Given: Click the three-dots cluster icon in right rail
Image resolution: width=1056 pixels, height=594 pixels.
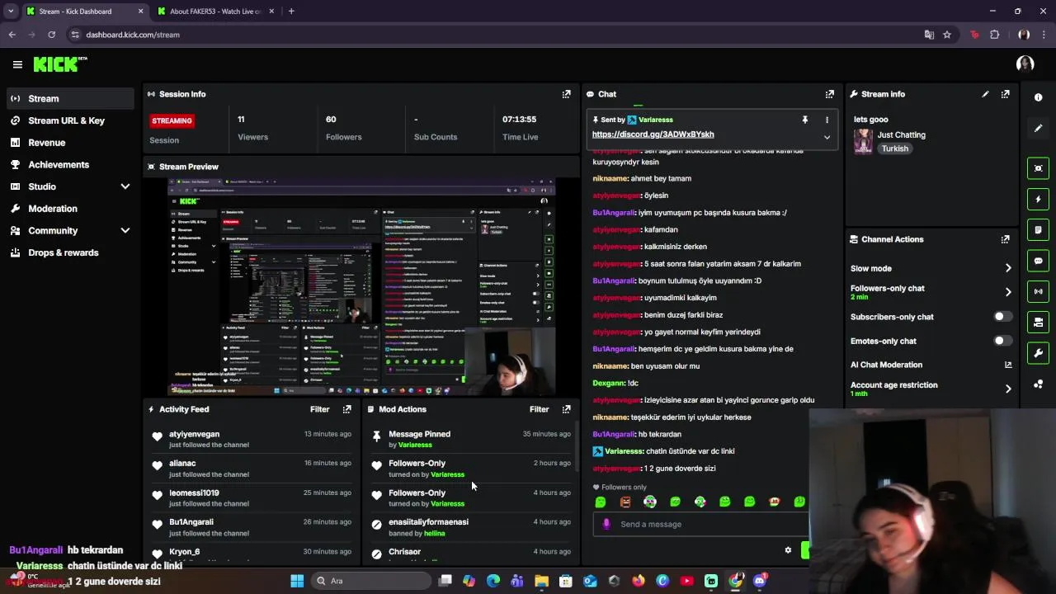Looking at the screenshot, I should point(1039,384).
